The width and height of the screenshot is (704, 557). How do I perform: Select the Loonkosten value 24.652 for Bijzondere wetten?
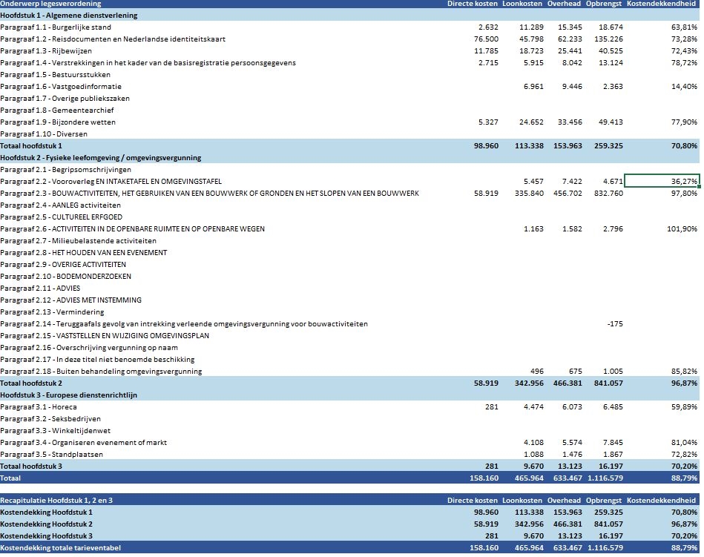point(527,122)
